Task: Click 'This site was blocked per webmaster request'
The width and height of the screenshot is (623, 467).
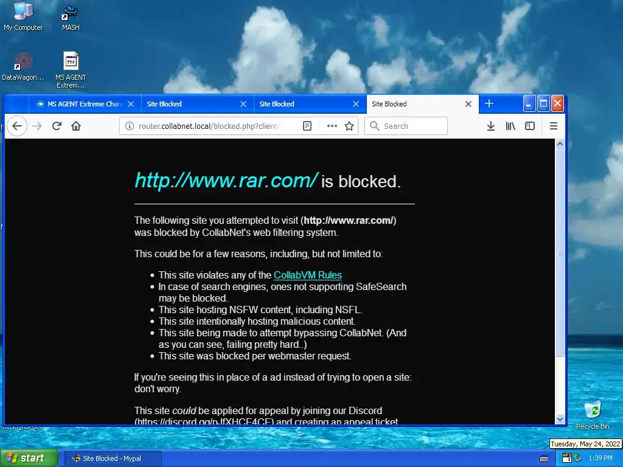Action: [x=255, y=356]
